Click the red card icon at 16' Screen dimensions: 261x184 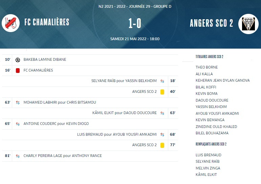point(18,71)
